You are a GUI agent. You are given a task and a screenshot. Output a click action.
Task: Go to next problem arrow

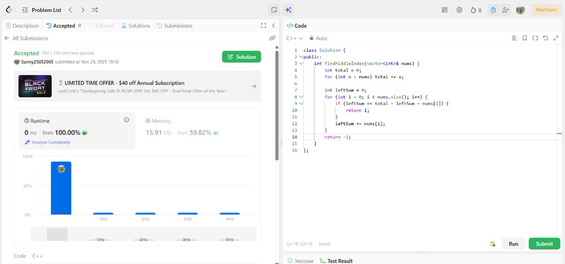[x=82, y=9]
